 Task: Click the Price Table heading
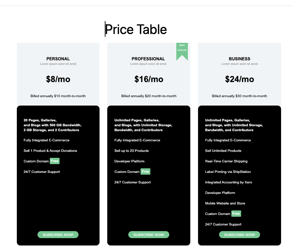coord(136,29)
